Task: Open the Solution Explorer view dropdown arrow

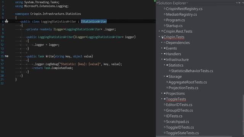Action: pos(187,3)
